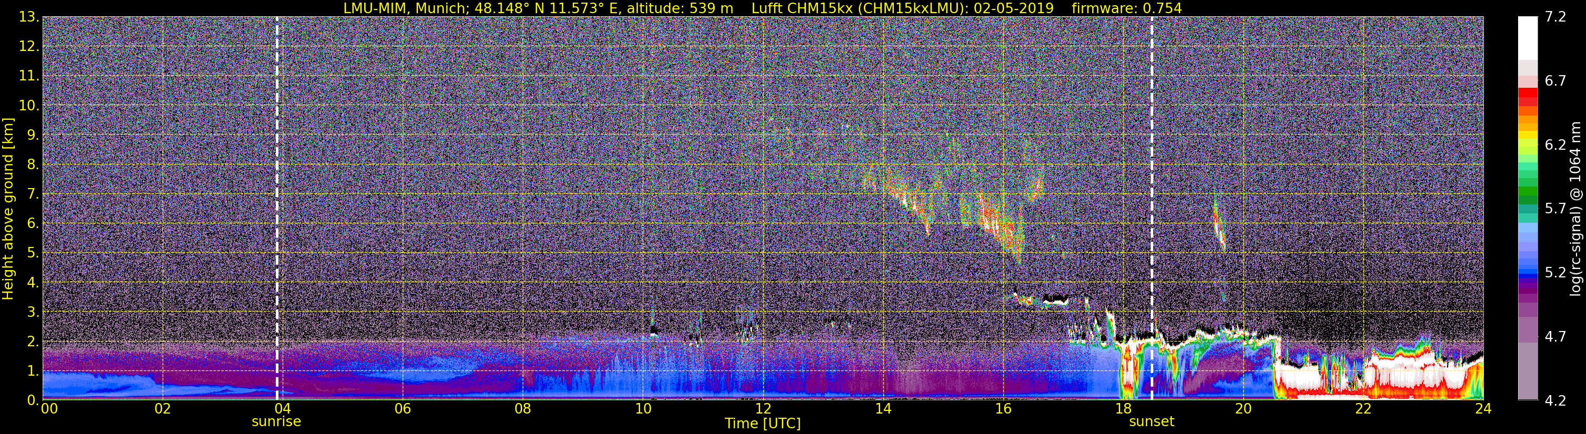The height and width of the screenshot is (434, 1586).
Task: Click the white top segment of the colorbar
Action: pyautogui.click(x=1528, y=38)
